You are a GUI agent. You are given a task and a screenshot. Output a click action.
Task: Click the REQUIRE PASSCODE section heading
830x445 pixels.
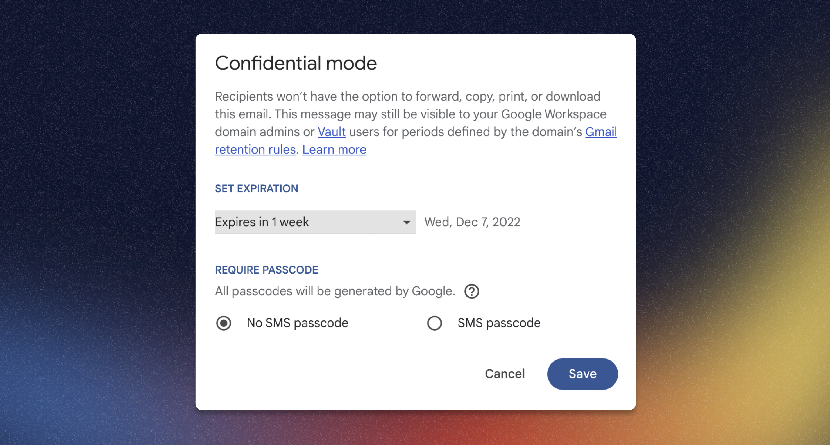click(x=266, y=270)
